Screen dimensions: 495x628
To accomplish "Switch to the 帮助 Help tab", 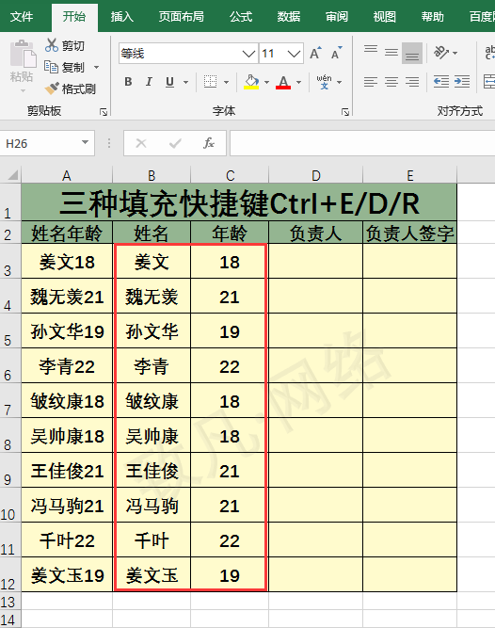I will (x=433, y=17).
